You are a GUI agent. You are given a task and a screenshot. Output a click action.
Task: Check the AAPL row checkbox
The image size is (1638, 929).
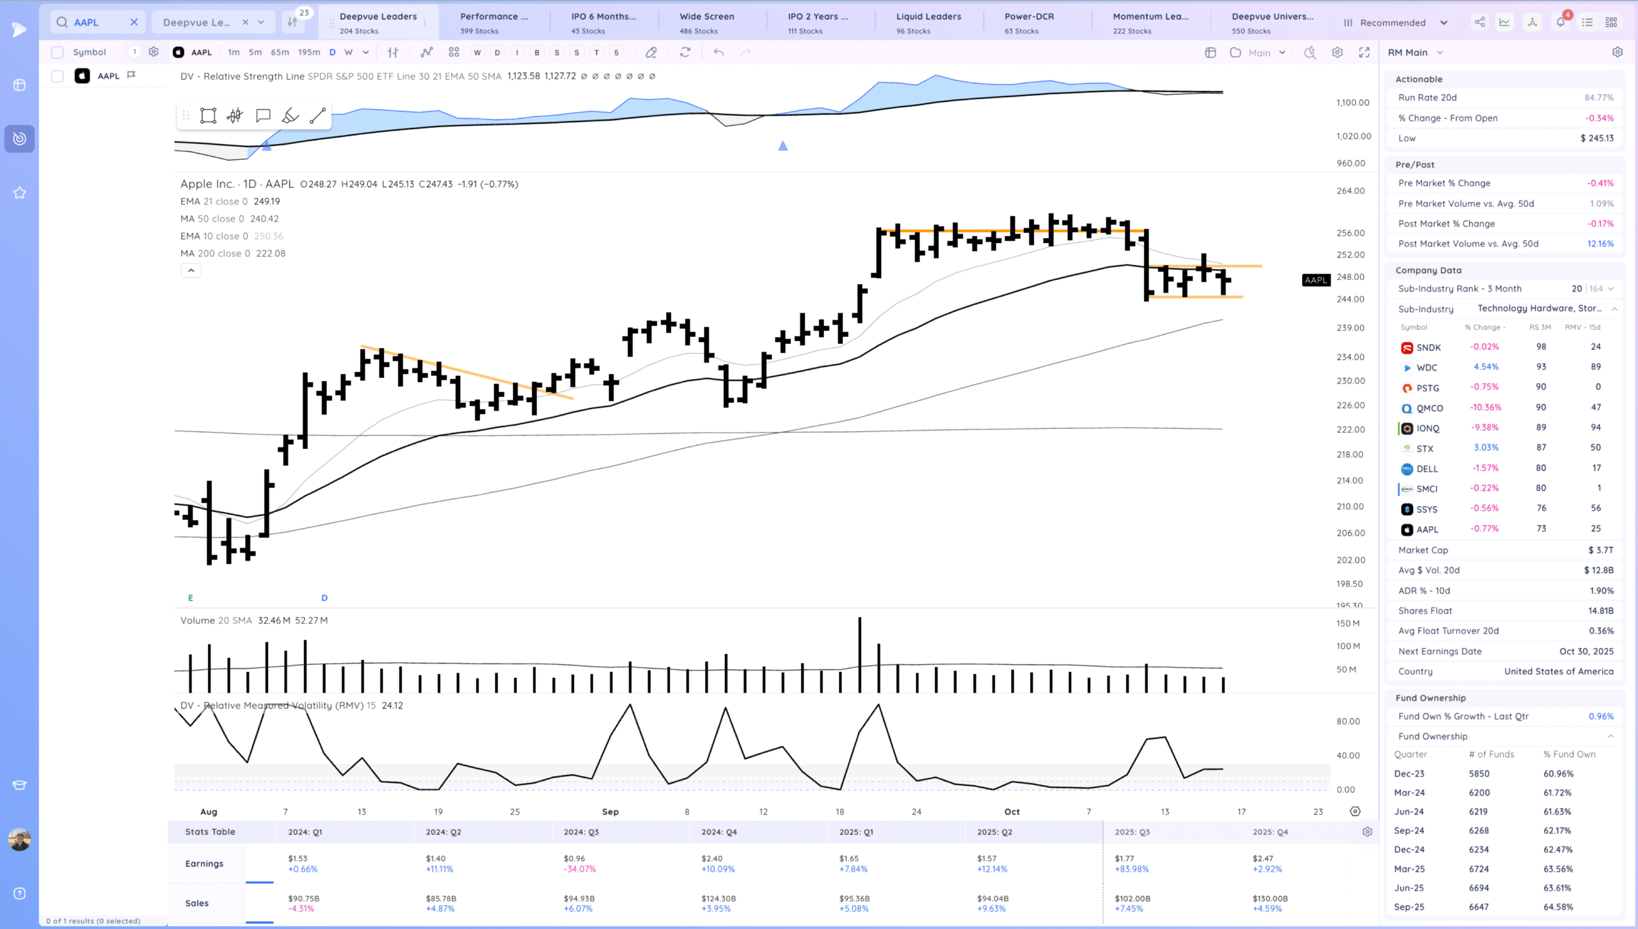58,76
